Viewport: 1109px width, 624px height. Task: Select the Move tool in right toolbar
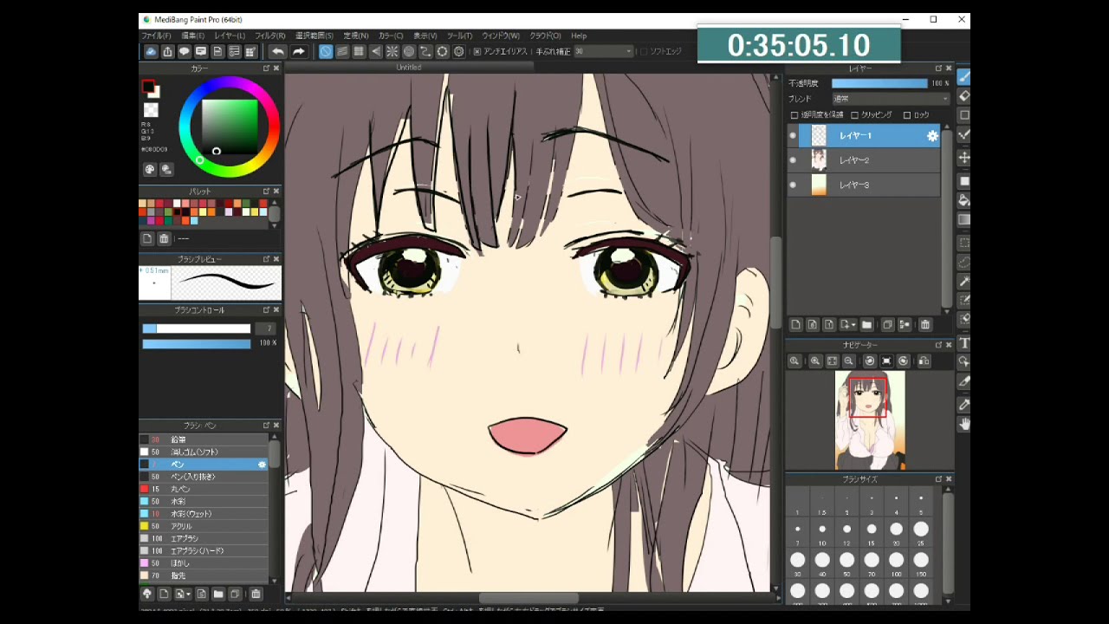963,158
